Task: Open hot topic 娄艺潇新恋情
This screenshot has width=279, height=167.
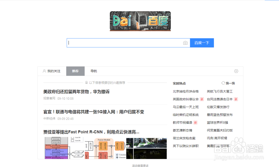Action: 182,131
